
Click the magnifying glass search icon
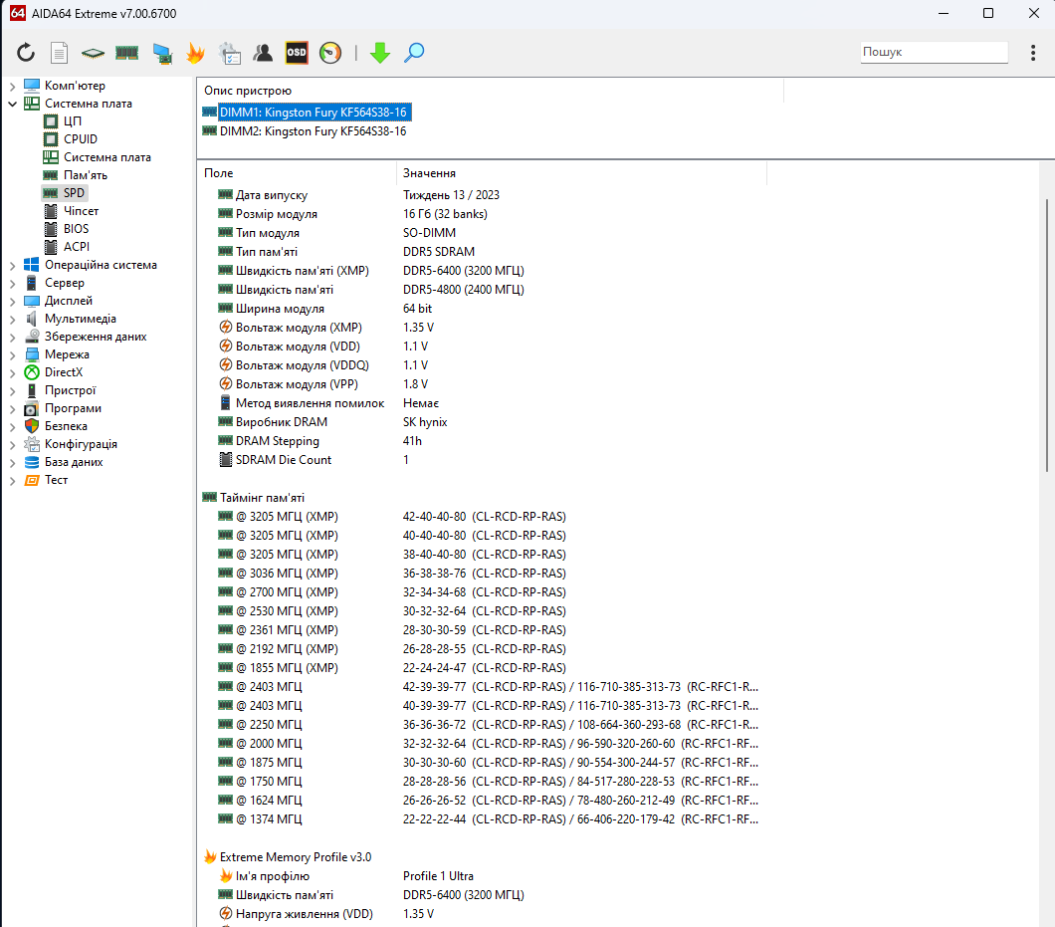click(414, 53)
